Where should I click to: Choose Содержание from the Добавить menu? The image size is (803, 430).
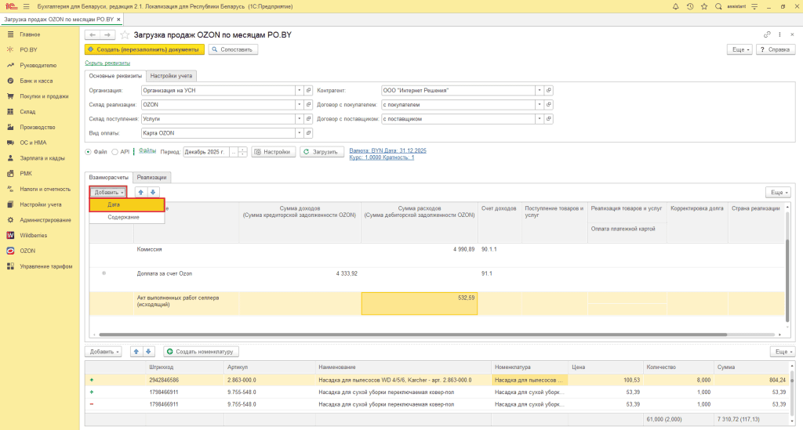tap(127, 217)
